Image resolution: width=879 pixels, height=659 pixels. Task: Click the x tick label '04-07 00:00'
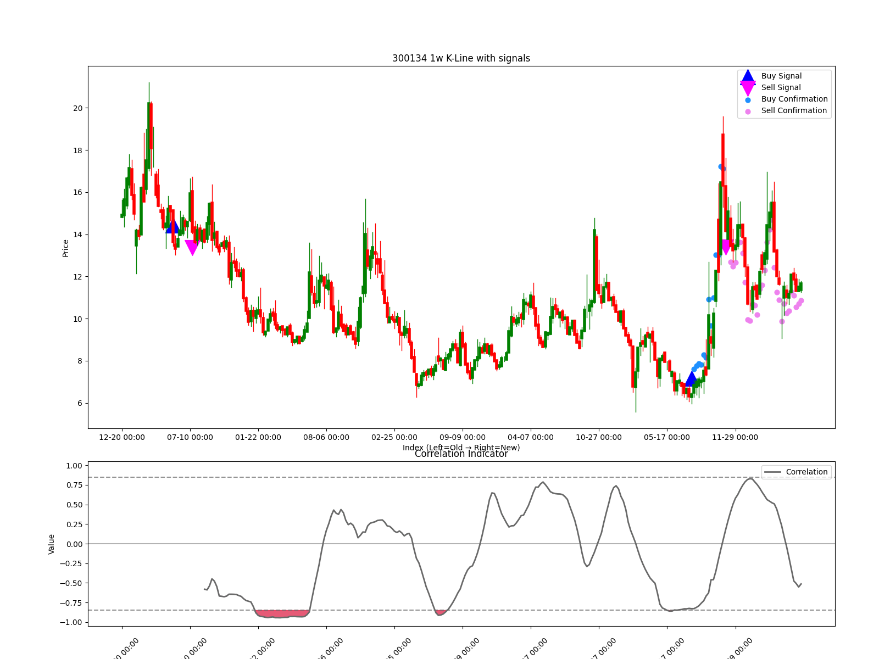click(x=531, y=438)
